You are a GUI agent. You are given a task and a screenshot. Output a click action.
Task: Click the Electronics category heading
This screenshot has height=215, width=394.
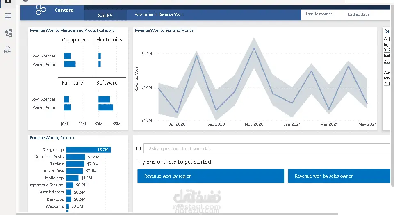pyautogui.click(x=109, y=40)
